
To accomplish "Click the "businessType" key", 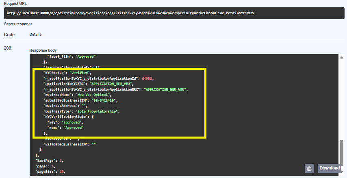I will click(x=57, y=111).
